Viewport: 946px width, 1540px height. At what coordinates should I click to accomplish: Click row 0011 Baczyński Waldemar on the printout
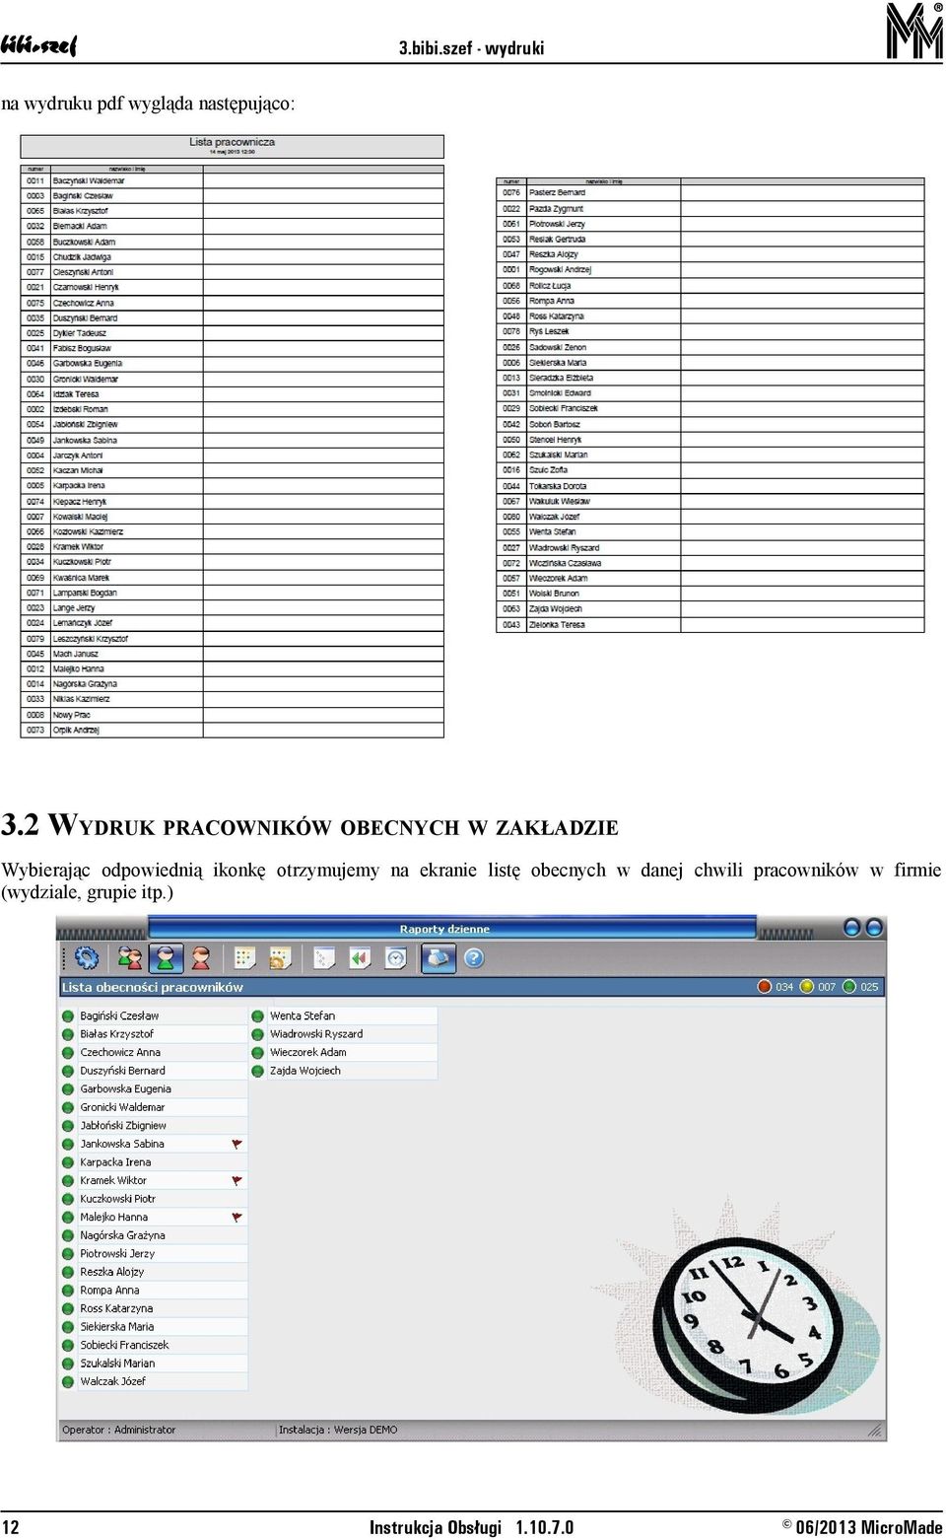[x=233, y=180]
